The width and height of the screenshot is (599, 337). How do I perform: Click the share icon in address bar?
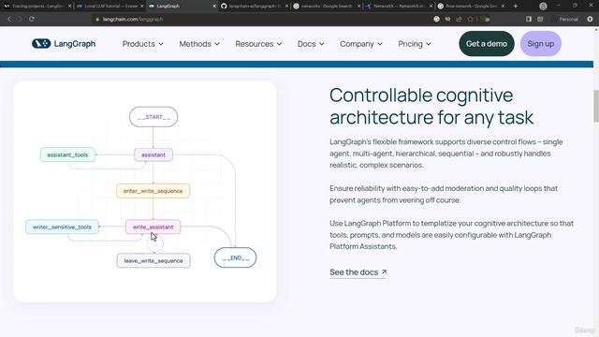coord(460,19)
